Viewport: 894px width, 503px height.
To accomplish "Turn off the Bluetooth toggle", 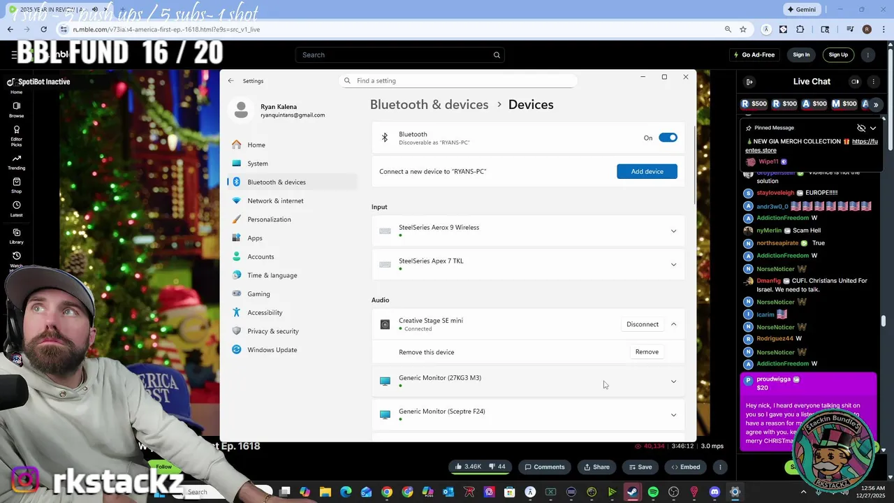I will 668,138.
